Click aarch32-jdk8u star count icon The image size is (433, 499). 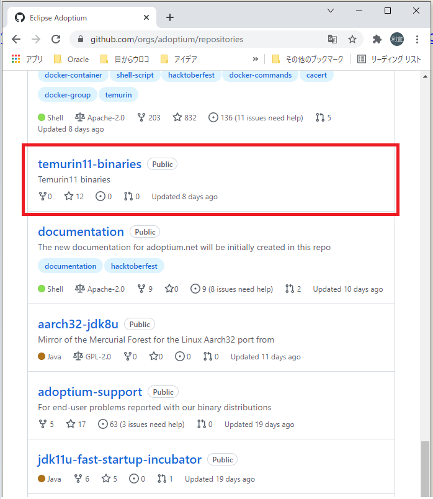click(x=154, y=356)
